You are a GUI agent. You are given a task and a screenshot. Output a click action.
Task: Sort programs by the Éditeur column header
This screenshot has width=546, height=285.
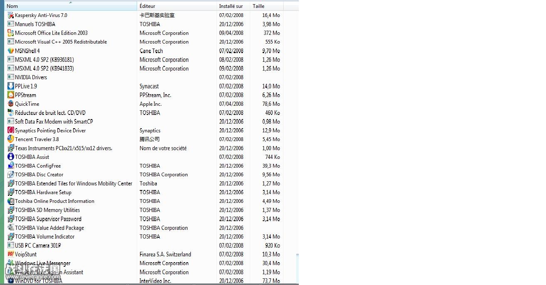[177, 6]
